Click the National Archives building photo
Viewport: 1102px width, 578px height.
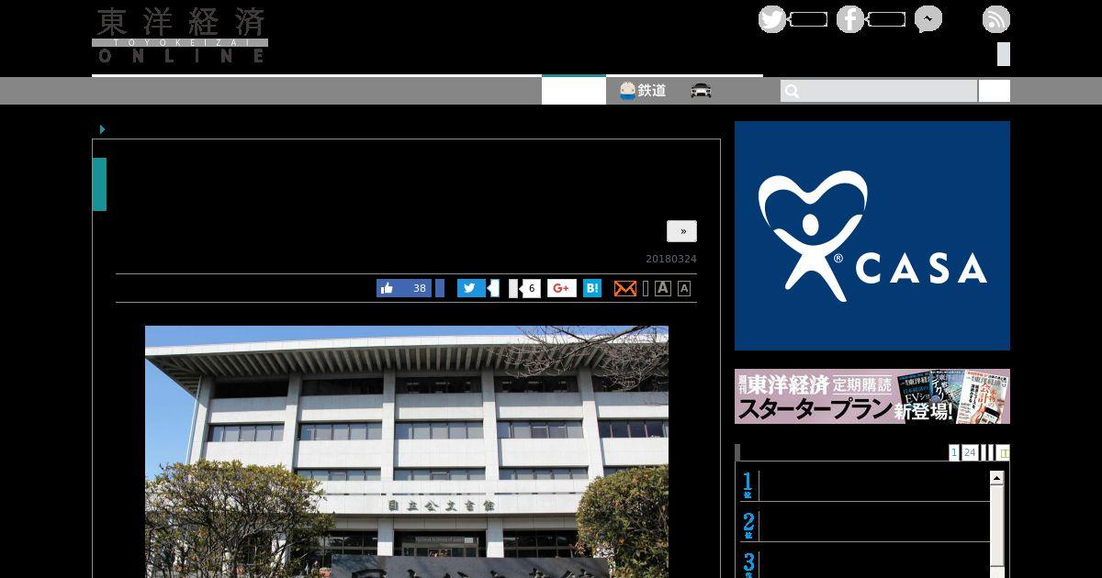click(407, 451)
